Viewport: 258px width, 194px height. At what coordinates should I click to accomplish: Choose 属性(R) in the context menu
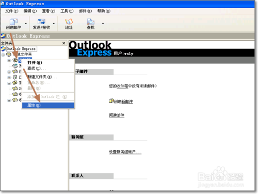pyautogui.click(x=48, y=105)
